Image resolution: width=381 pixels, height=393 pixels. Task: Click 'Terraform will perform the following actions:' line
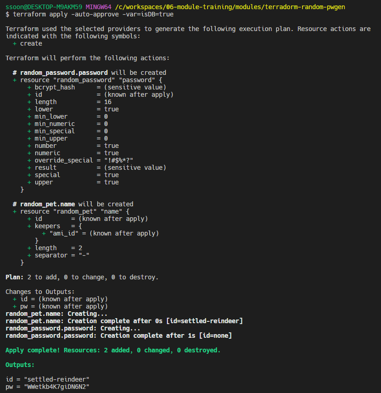tap(88, 58)
